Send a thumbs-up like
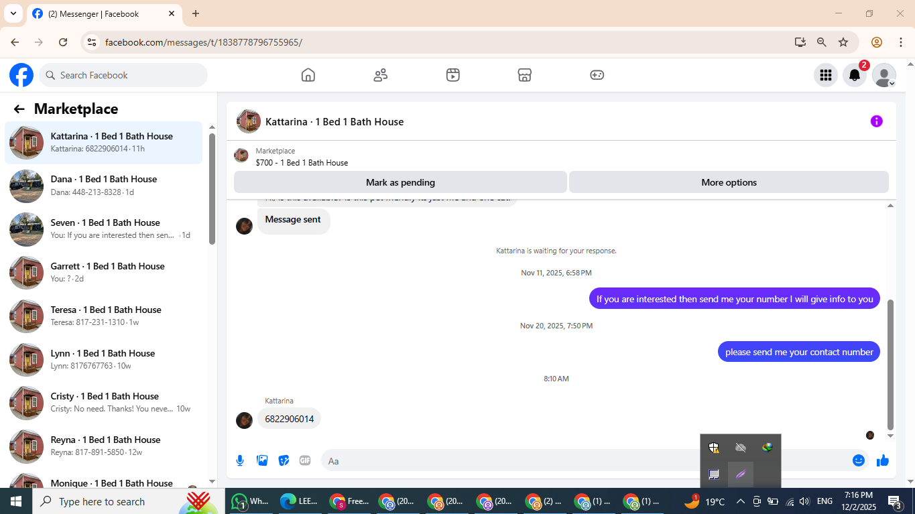915x514 pixels. [882, 460]
